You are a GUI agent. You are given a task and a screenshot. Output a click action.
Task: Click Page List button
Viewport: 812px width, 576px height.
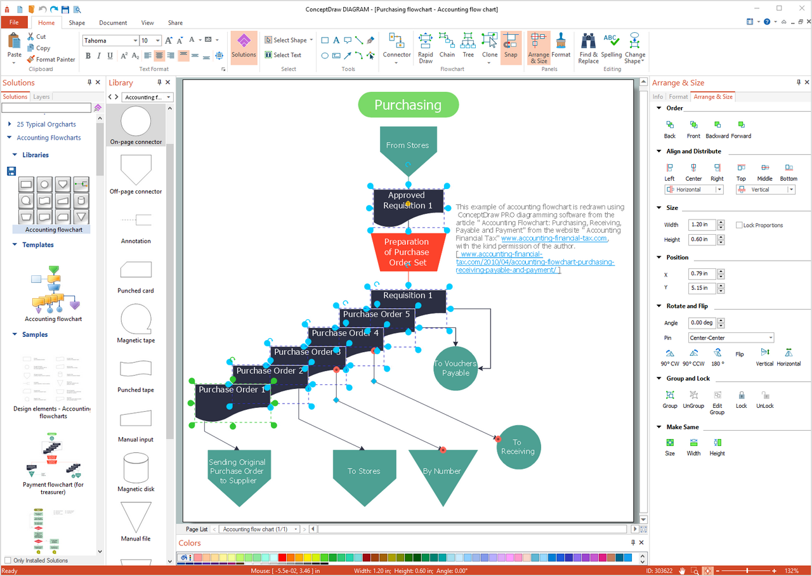(196, 529)
